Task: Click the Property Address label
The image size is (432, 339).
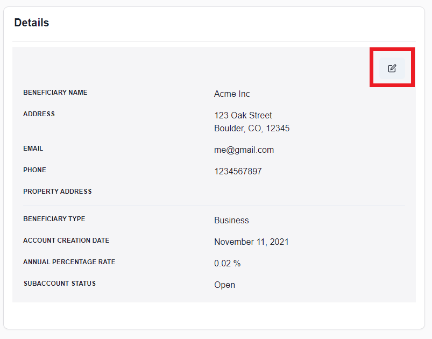Action: pyautogui.click(x=57, y=192)
